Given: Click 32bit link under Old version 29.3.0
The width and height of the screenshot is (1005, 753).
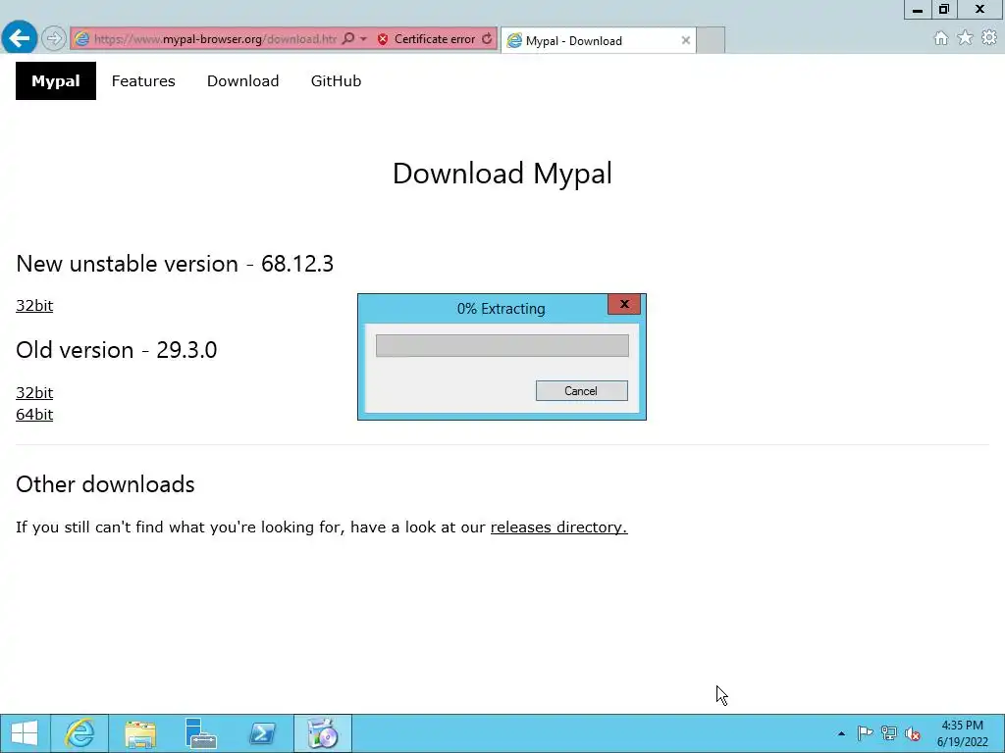Looking at the screenshot, I should (x=34, y=392).
